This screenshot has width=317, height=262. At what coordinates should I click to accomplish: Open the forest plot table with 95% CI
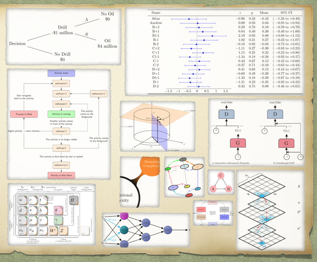click(215, 51)
